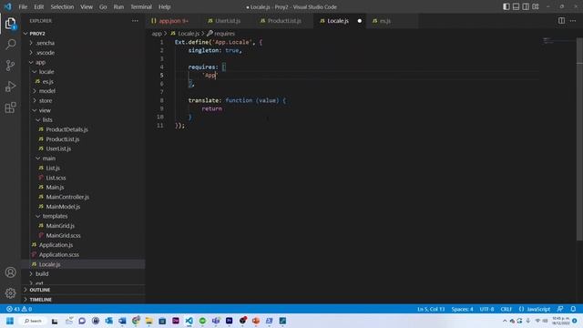This screenshot has height=328, width=583.
Task: Open editor More Actions ellipsis
Action: click(x=573, y=21)
